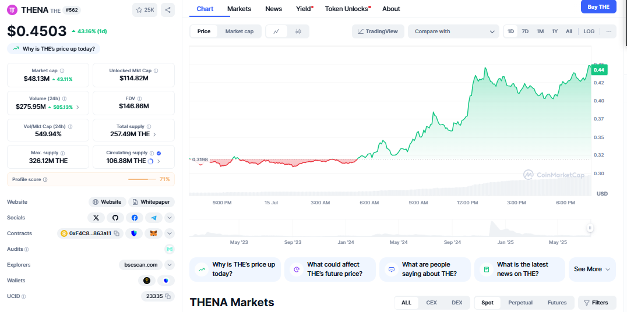Show Market cap info tooltip icon
This screenshot has width=627, height=312.
[62, 70]
